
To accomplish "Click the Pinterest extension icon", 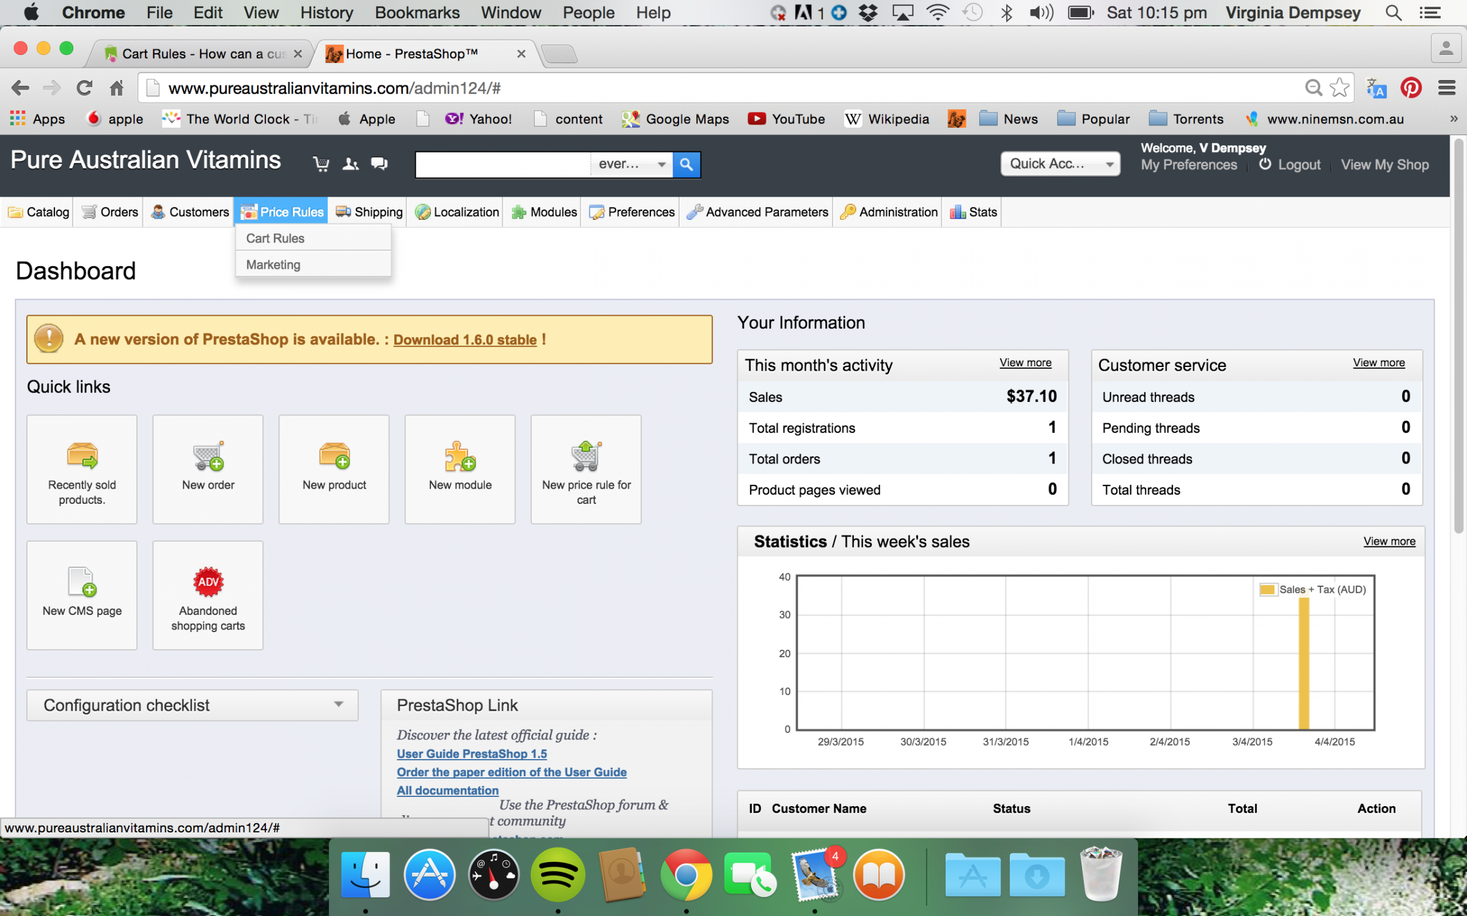I will tap(1411, 88).
